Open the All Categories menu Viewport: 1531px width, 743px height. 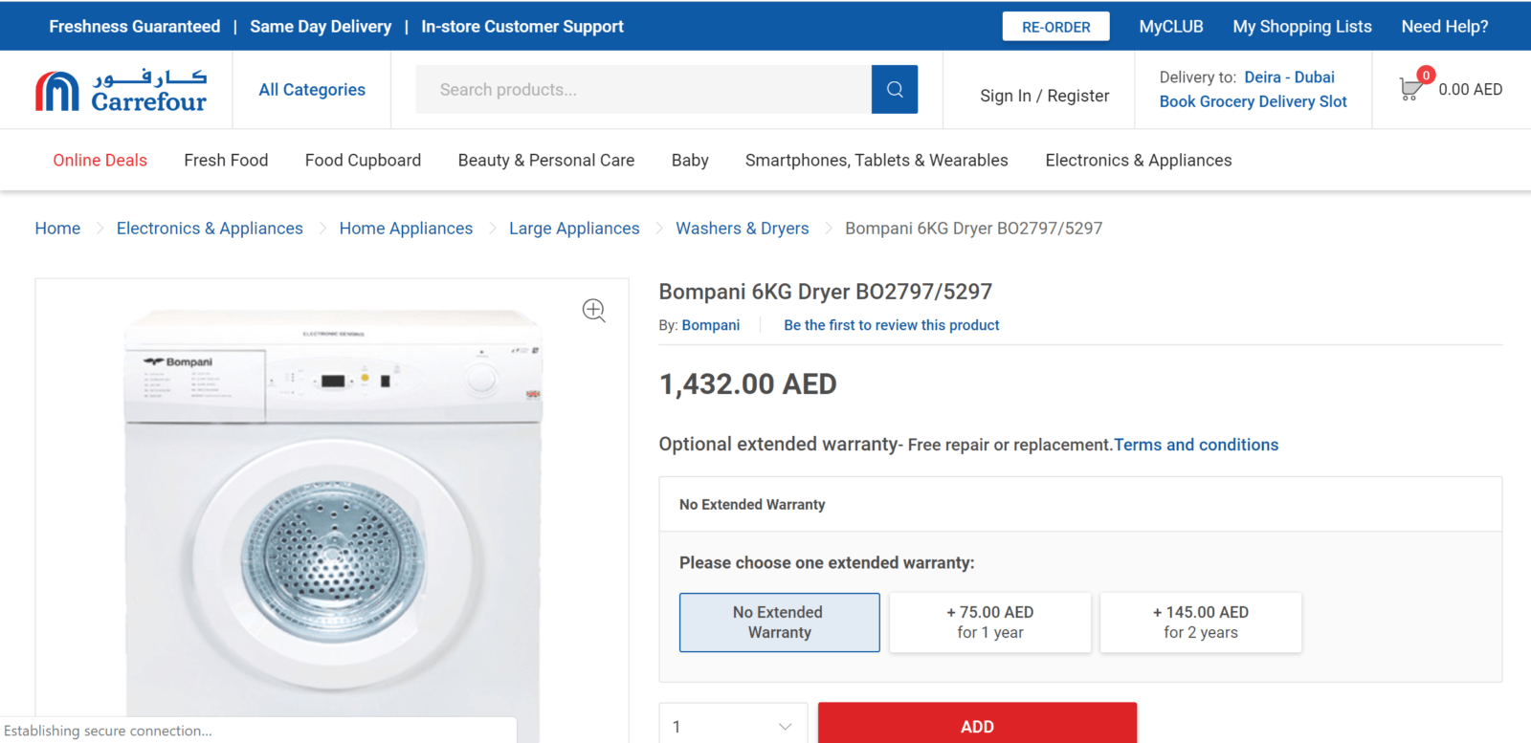(x=312, y=90)
